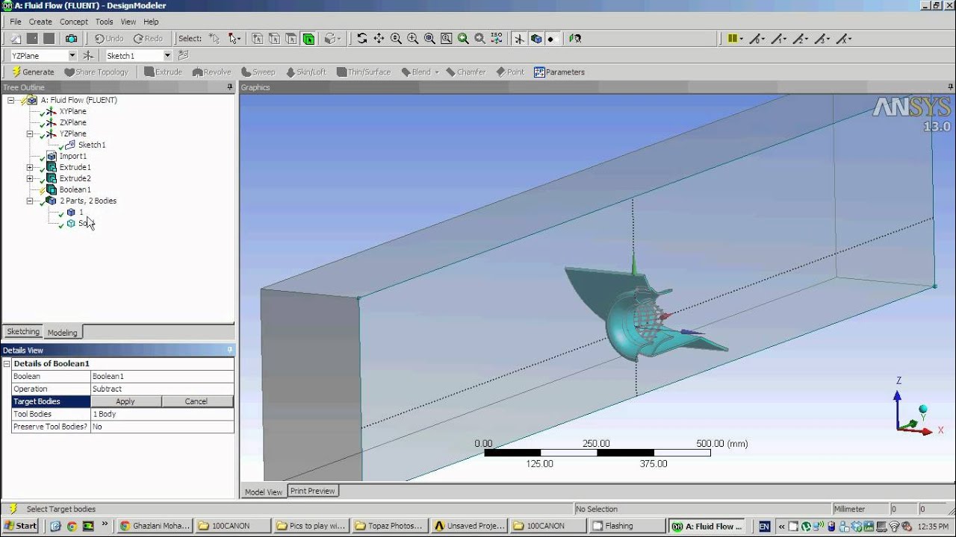The width and height of the screenshot is (956, 537).
Task: Click the Share Topology tool
Action: [x=96, y=72]
